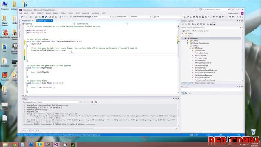This screenshot has width=261, height=147.
Task: Click Clear All icon in Output panel
Action: (93, 102)
